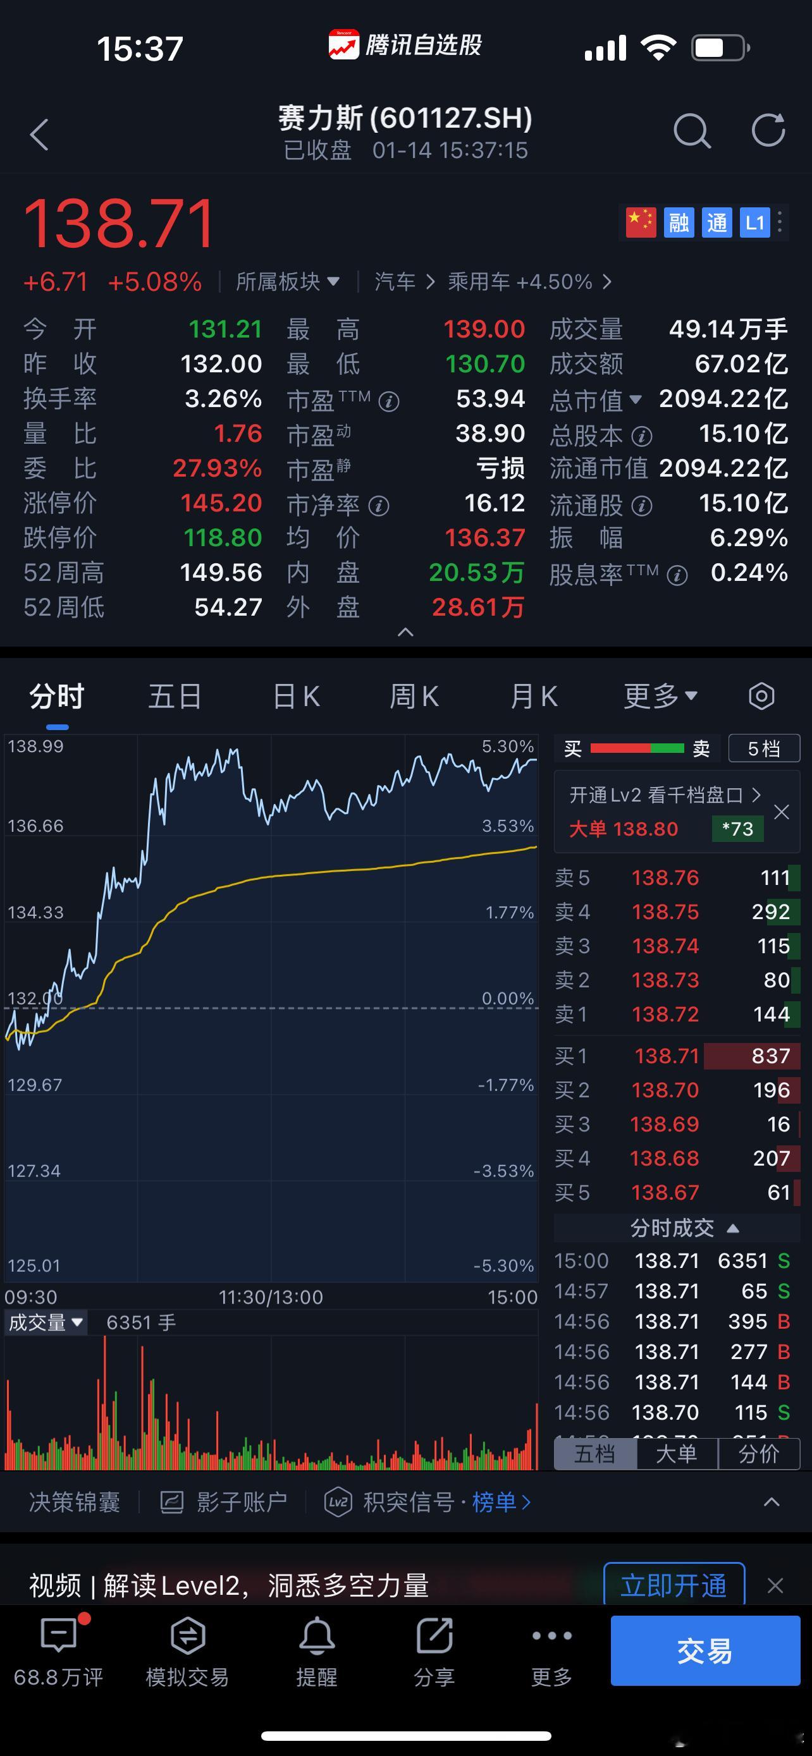Switch to 周K chart tab
This screenshot has width=812, height=1756.
pyautogui.click(x=414, y=696)
